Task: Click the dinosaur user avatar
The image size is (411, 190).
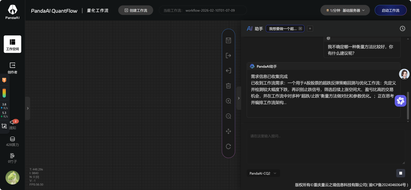Action: pos(12,177)
